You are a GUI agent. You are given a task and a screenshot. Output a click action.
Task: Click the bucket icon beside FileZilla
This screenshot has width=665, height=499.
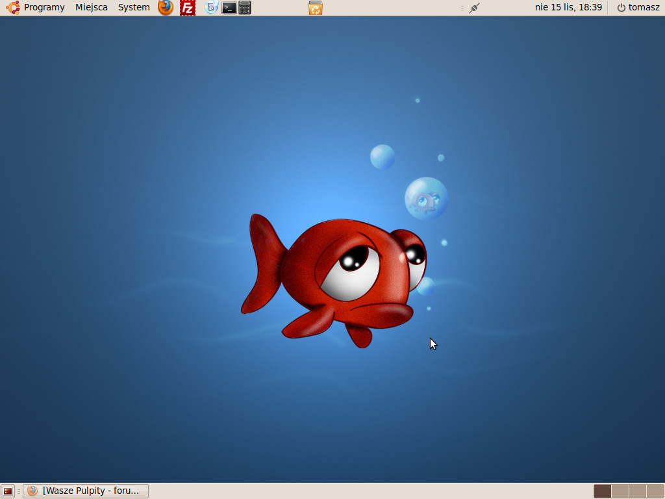tap(211, 8)
